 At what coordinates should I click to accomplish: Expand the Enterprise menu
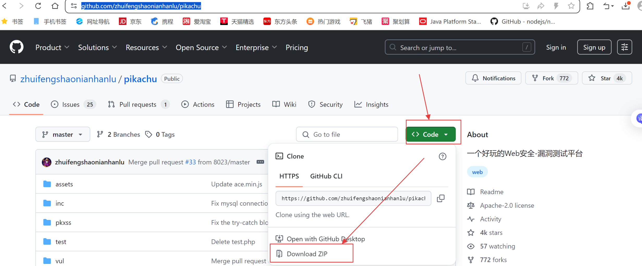coord(256,47)
